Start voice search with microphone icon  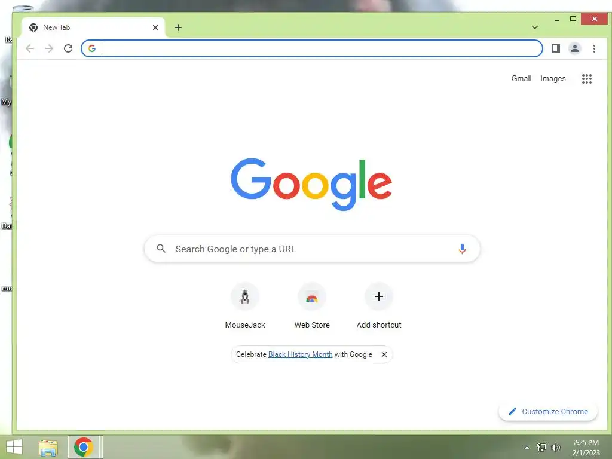pyautogui.click(x=462, y=249)
